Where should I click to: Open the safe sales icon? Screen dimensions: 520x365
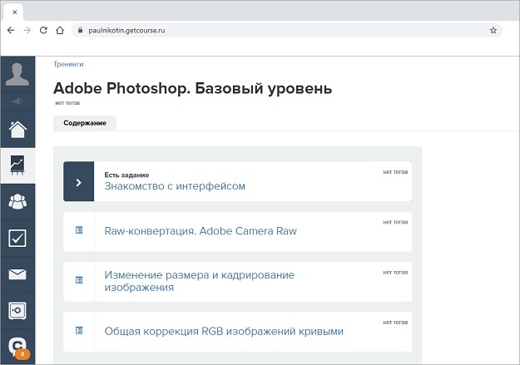pyautogui.click(x=17, y=310)
